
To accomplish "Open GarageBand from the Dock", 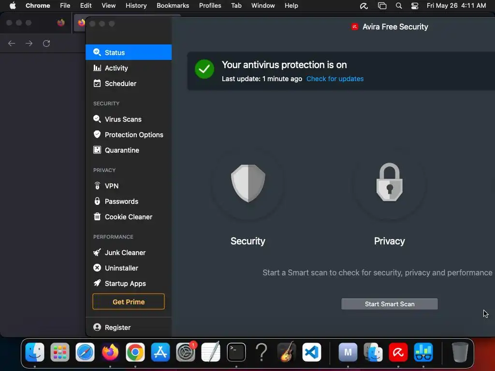I will [287, 352].
